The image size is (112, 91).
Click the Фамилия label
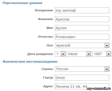pyautogui.click(x=46, y=19)
